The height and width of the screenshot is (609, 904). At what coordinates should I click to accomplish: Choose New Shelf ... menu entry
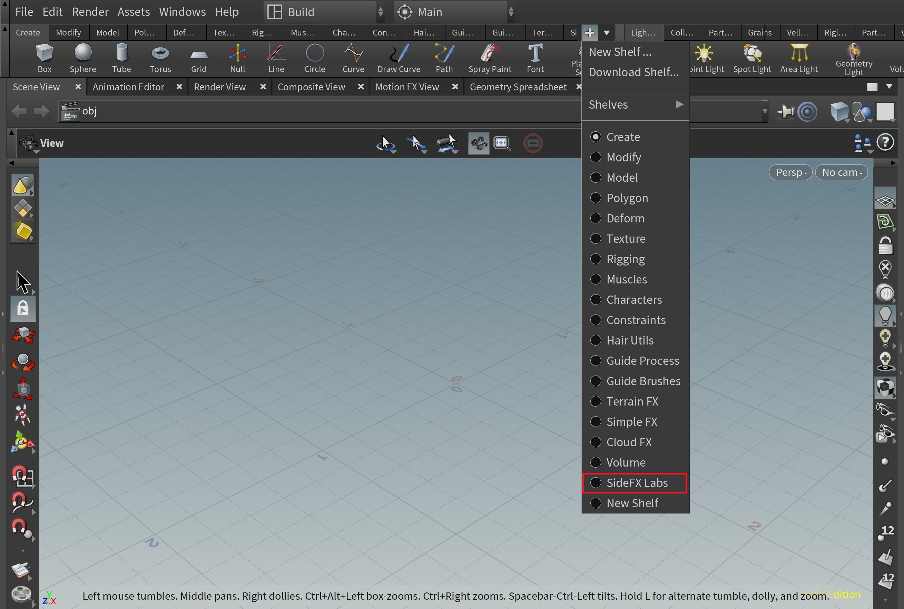pyautogui.click(x=635, y=52)
